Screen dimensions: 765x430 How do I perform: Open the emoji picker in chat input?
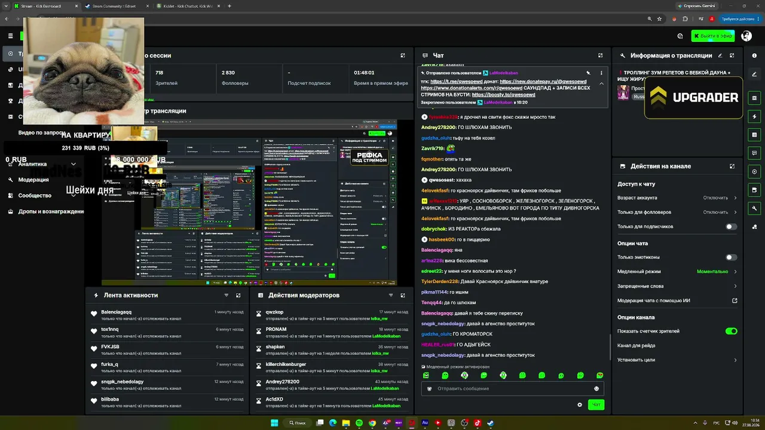[x=596, y=389]
